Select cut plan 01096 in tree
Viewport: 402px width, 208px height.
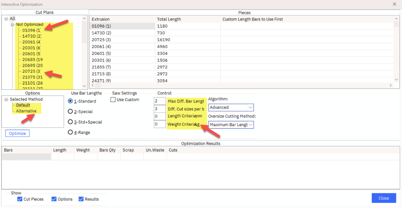(31, 30)
